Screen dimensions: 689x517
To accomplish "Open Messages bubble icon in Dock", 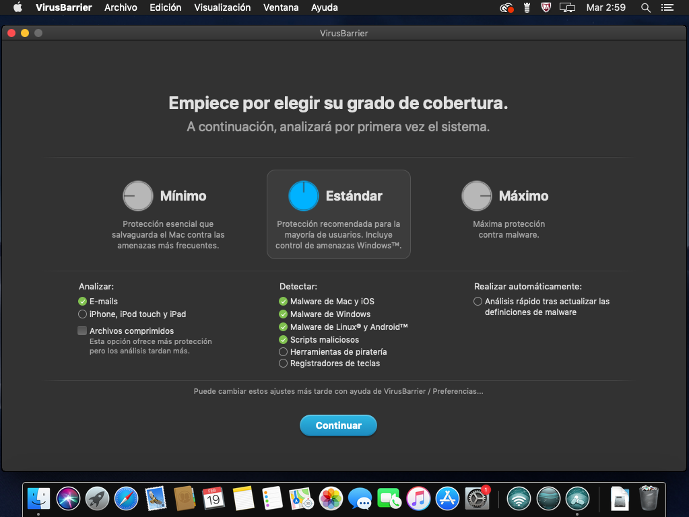I will coord(360,499).
